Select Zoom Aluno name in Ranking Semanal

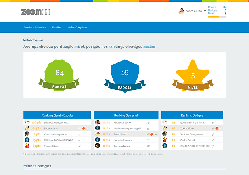point(121,134)
